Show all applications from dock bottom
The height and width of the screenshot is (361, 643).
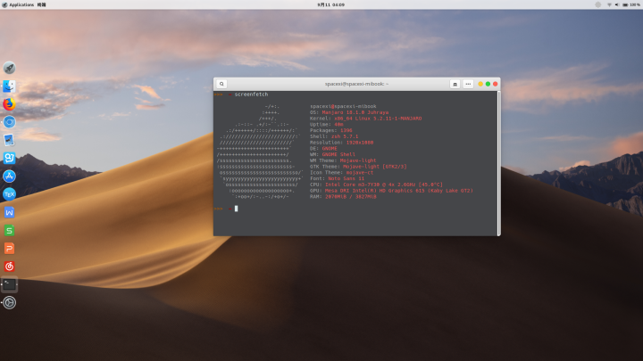(x=9, y=302)
